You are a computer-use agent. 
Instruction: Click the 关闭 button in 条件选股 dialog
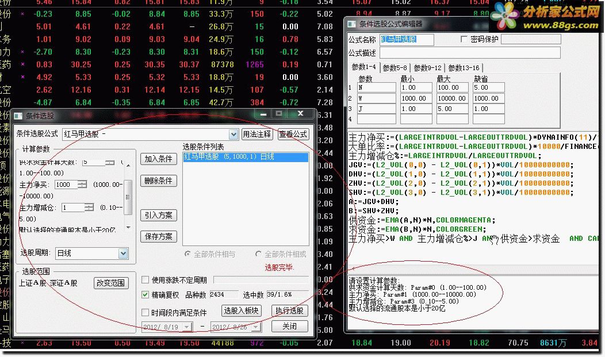pos(290,326)
